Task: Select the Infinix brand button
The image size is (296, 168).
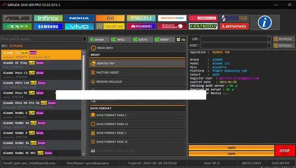Action: coord(48,18)
